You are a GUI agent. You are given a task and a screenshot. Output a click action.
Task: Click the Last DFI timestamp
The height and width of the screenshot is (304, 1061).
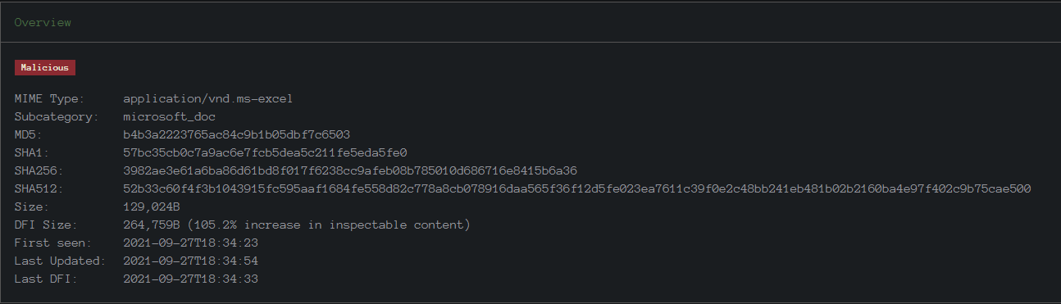click(191, 279)
